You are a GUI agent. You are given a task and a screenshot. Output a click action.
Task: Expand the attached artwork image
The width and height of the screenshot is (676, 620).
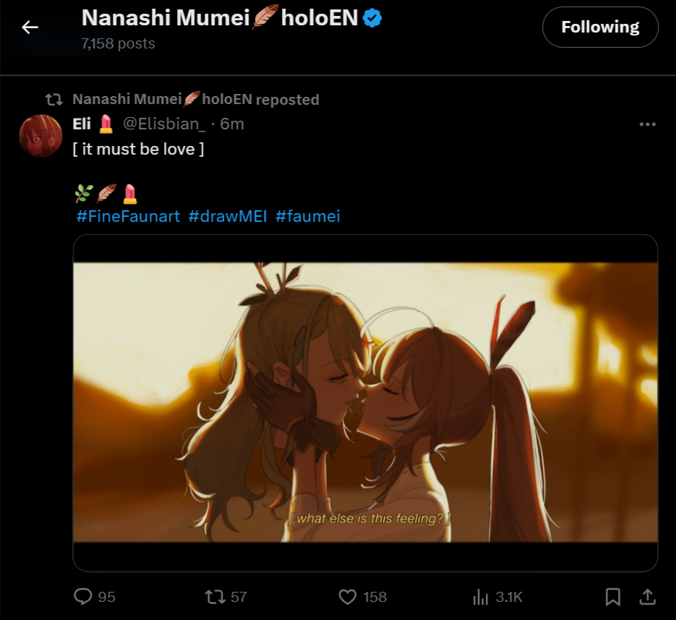pyautogui.click(x=365, y=402)
